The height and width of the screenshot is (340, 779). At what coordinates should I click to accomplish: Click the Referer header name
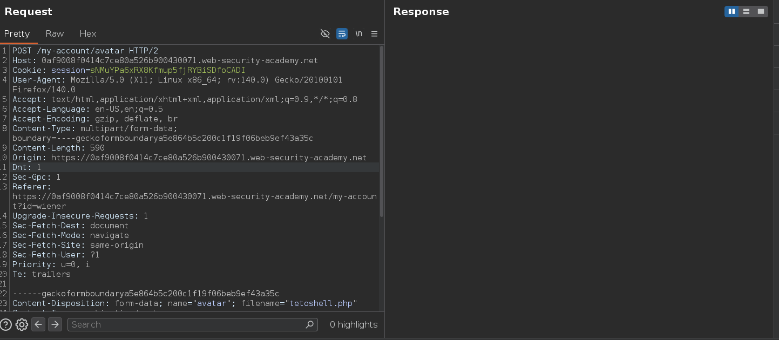click(x=31, y=187)
